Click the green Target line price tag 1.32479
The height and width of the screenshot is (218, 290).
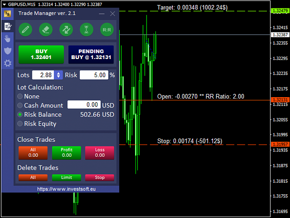point(280,11)
